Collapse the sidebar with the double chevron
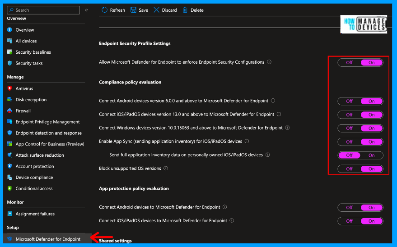 pyautogui.click(x=87, y=10)
